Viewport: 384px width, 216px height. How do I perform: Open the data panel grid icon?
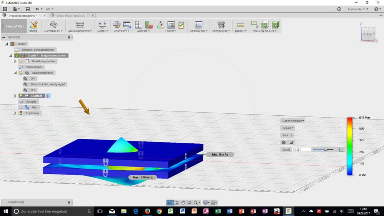tap(5, 9)
